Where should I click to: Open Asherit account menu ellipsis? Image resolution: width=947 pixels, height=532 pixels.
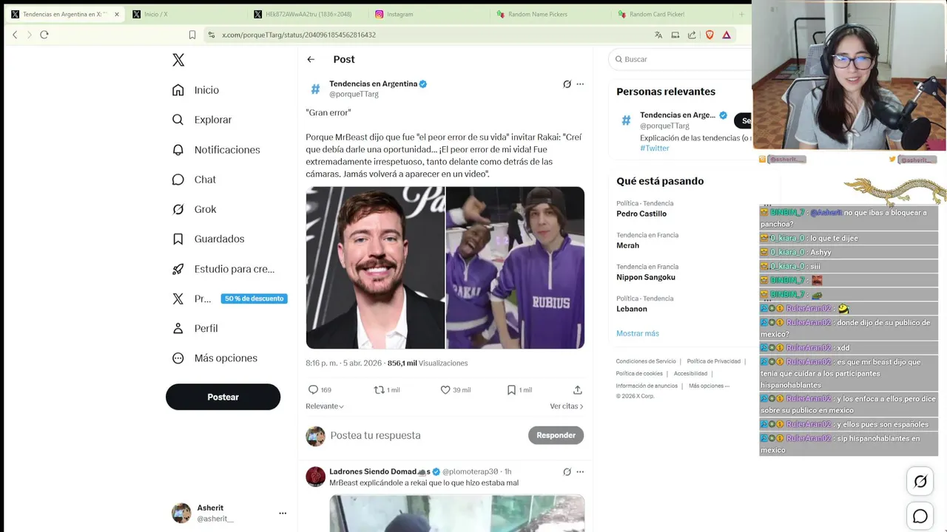[282, 513]
